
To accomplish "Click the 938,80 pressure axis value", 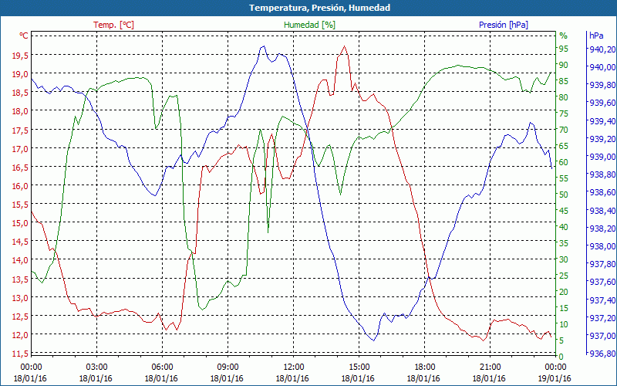I will (602, 174).
